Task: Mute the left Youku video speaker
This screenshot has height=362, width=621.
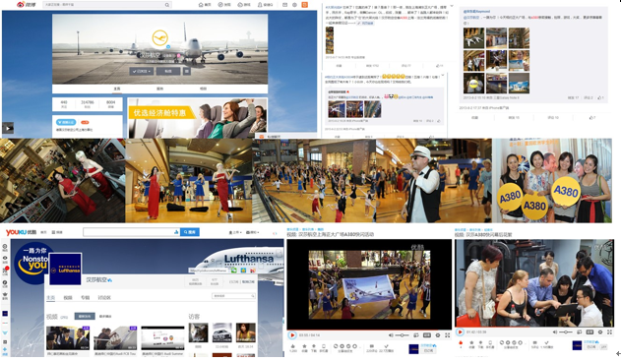Action: point(391,335)
